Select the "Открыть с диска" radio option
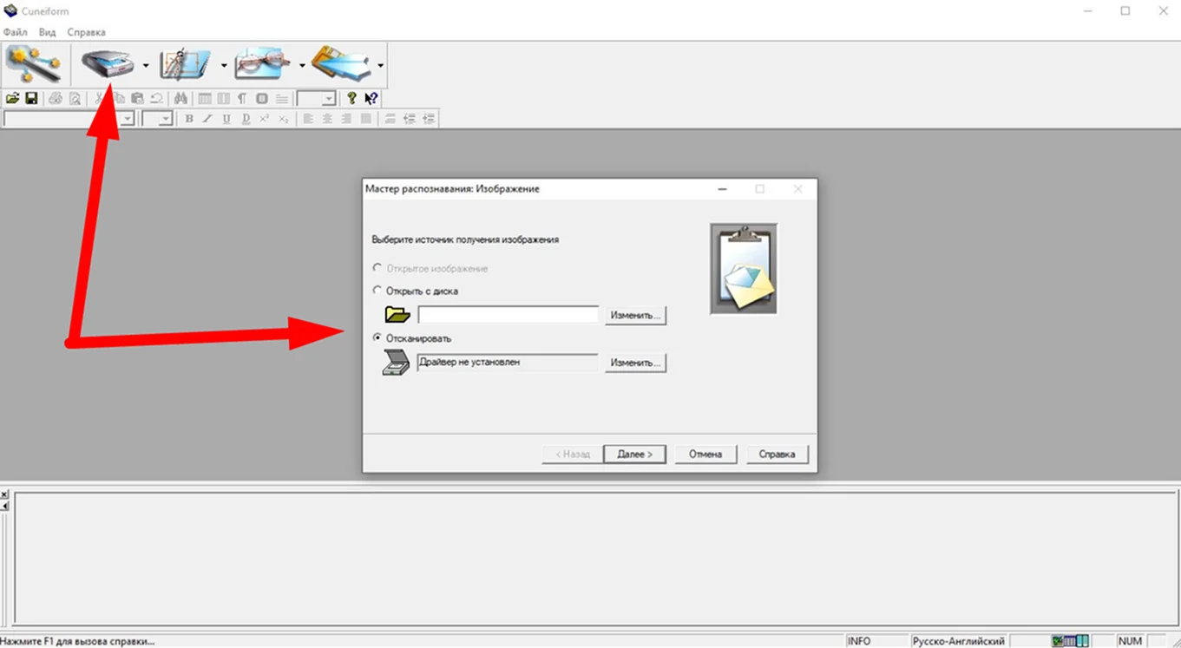1181x648 pixels. (x=377, y=291)
